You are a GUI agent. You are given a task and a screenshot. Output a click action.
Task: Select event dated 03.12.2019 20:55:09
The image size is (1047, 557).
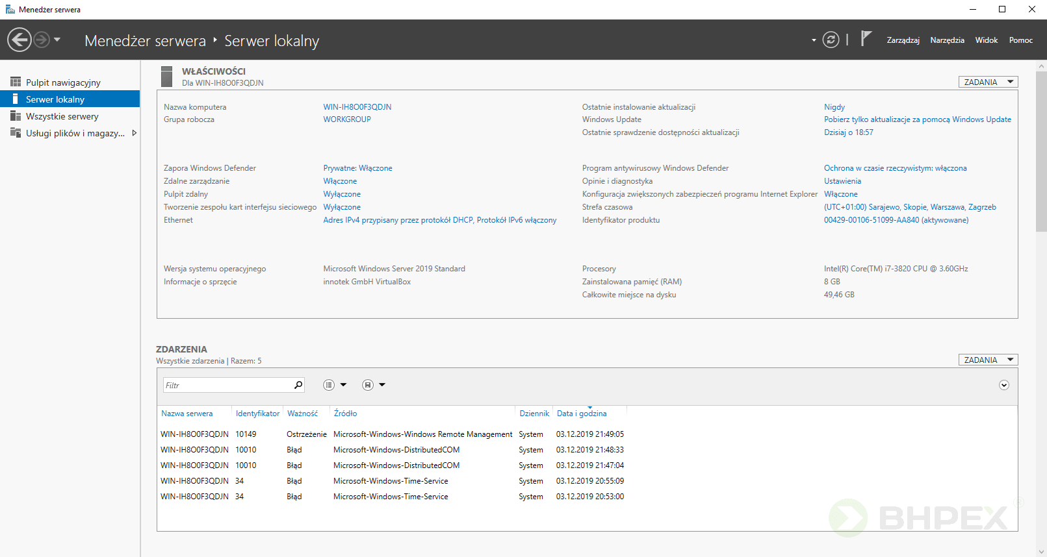pos(587,481)
